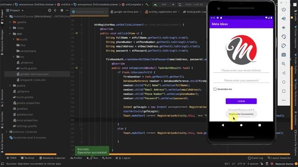Click the password input field in the app
The width and height of the screenshot is (298, 167).
point(241,80)
